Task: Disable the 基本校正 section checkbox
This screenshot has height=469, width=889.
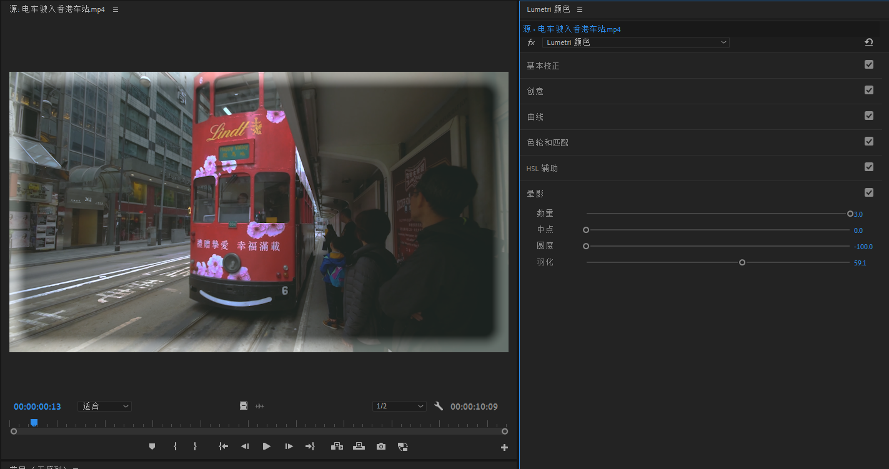Action: point(869,64)
